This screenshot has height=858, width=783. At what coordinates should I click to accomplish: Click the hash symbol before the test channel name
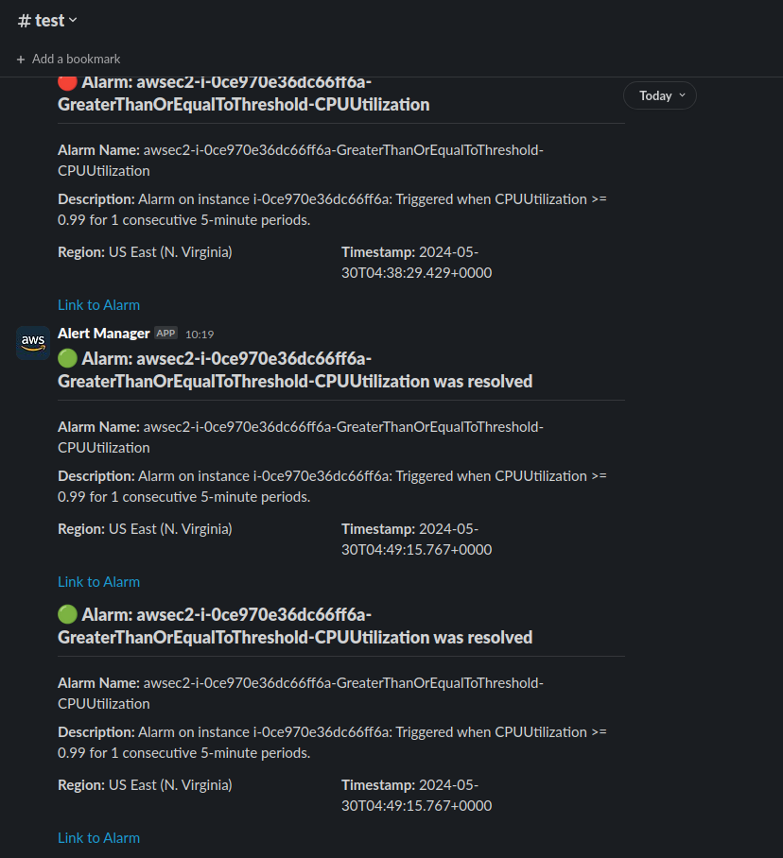25,21
